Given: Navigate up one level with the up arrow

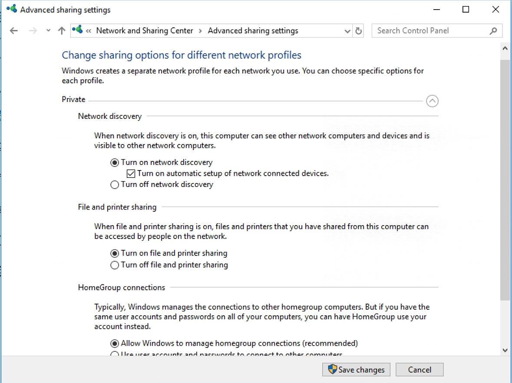Looking at the screenshot, I should coord(61,31).
